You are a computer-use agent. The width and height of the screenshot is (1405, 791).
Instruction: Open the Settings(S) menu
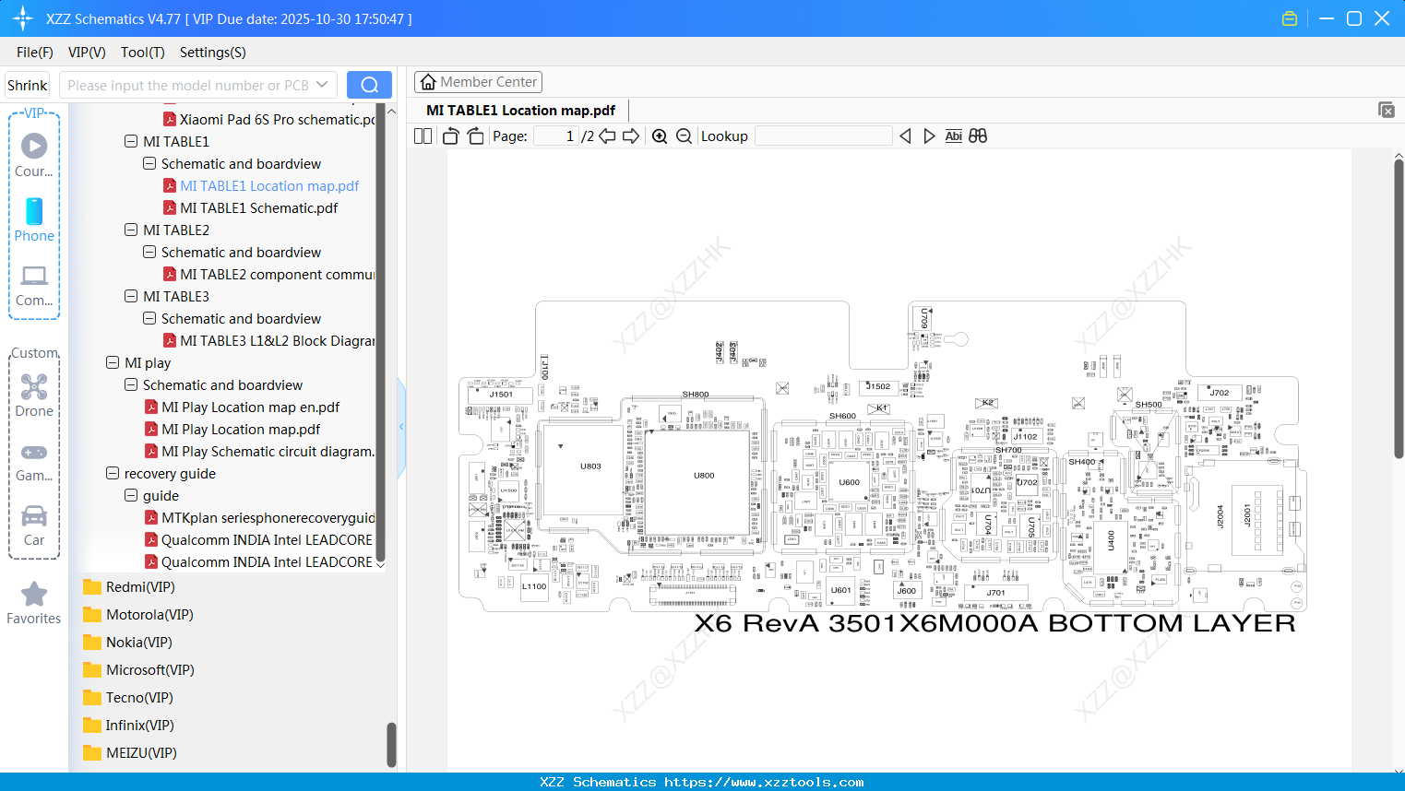coord(212,53)
